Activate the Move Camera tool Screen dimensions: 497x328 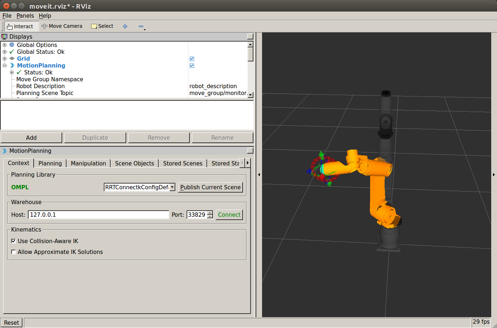[x=62, y=26]
